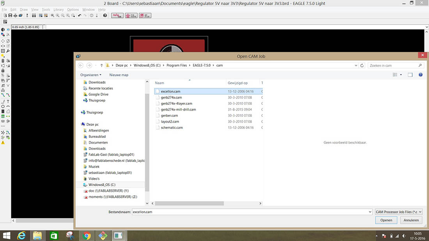Select the Circle drawing tool
Screen dimensions: 429x241
click(x=3, y=106)
